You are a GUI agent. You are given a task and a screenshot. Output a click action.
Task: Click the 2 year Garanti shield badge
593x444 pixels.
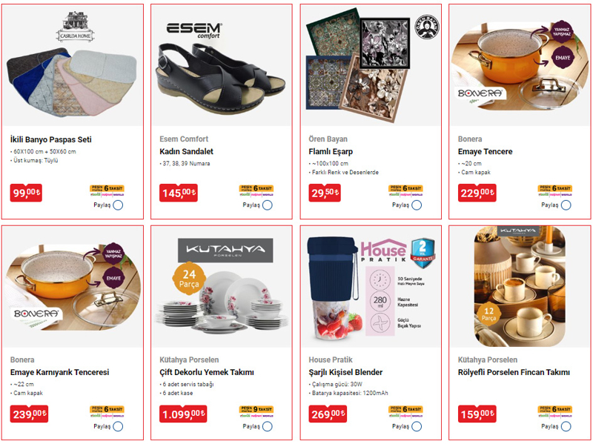pyautogui.click(x=423, y=253)
